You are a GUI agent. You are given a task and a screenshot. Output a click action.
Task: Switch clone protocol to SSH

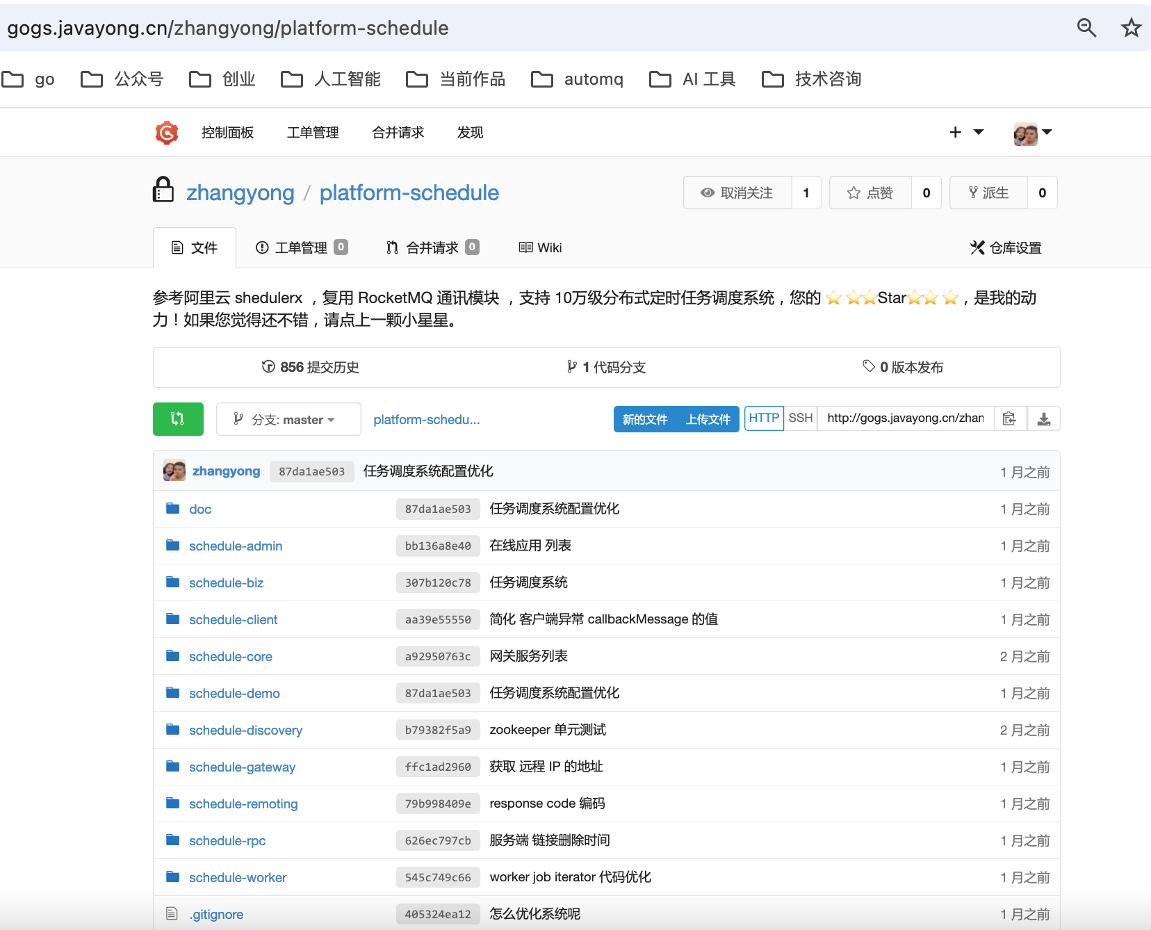tap(800, 418)
